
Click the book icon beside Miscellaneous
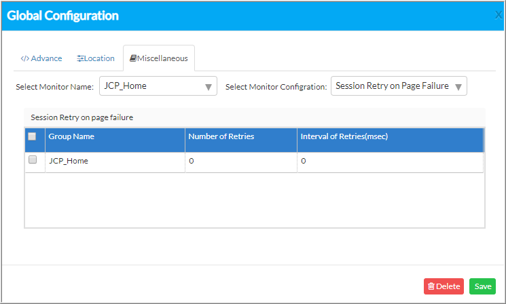click(133, 58)
